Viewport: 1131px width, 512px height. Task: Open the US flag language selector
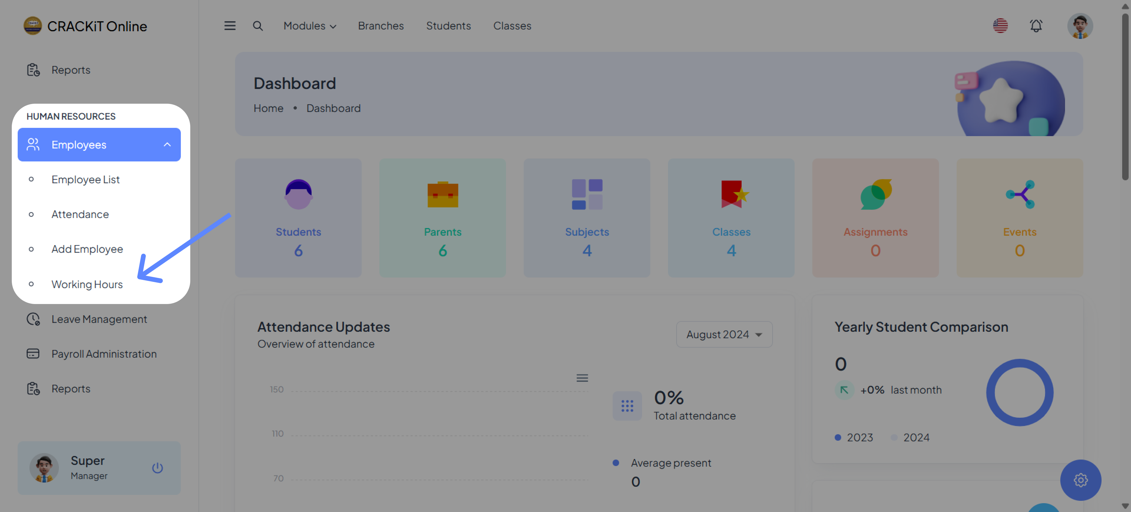click(x=1000, y=26)
